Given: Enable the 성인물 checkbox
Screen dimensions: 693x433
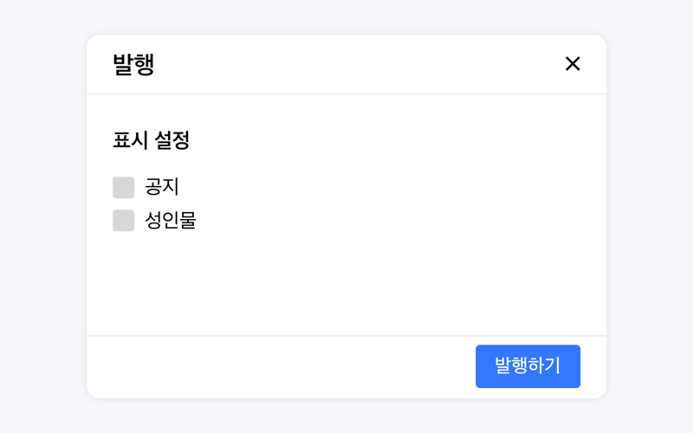Looking at the screenshot, I should click(x=123, y=220).
